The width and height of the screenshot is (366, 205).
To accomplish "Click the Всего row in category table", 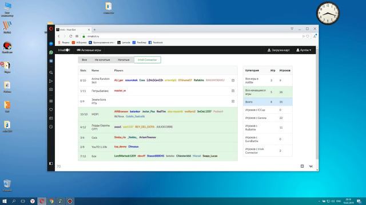I will click(x=268, y=102).
